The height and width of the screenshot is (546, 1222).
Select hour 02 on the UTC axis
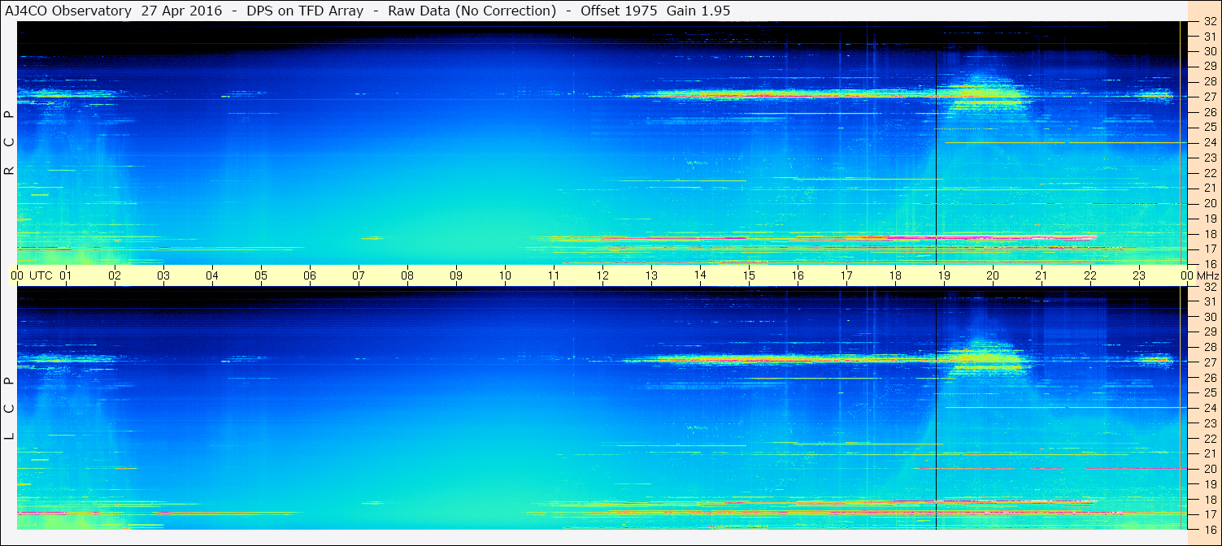[115, 275]
